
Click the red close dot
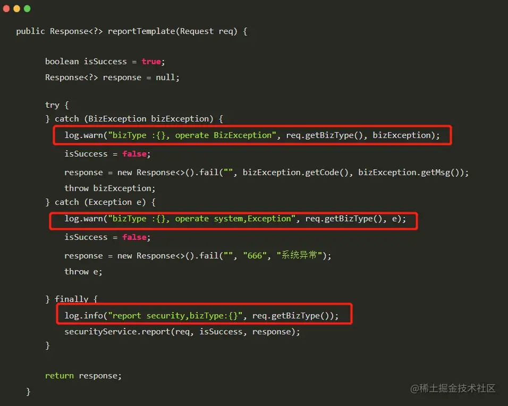[6, 8]
